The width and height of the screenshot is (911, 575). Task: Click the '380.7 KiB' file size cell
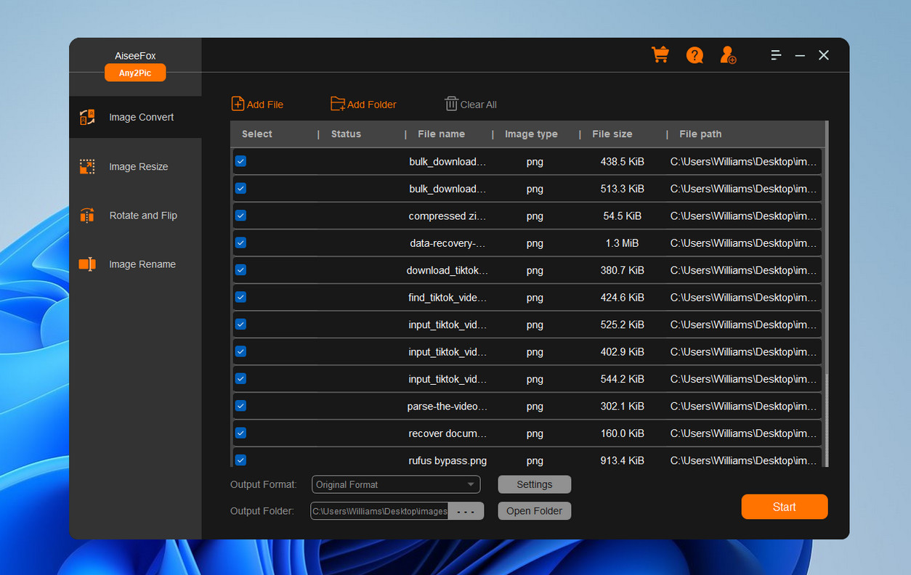623,270
